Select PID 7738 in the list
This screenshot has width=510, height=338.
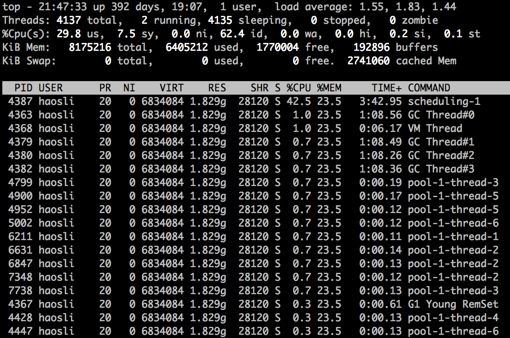point(20,291)
